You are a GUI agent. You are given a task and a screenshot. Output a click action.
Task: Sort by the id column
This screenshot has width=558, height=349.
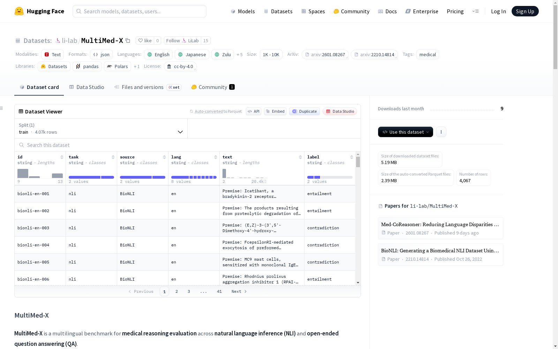pyautogui.click(x=62, y=157)
